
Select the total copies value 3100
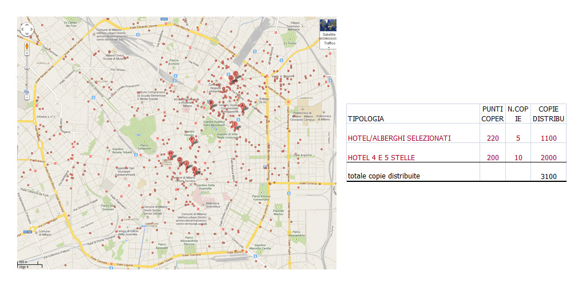coord(548,176)
